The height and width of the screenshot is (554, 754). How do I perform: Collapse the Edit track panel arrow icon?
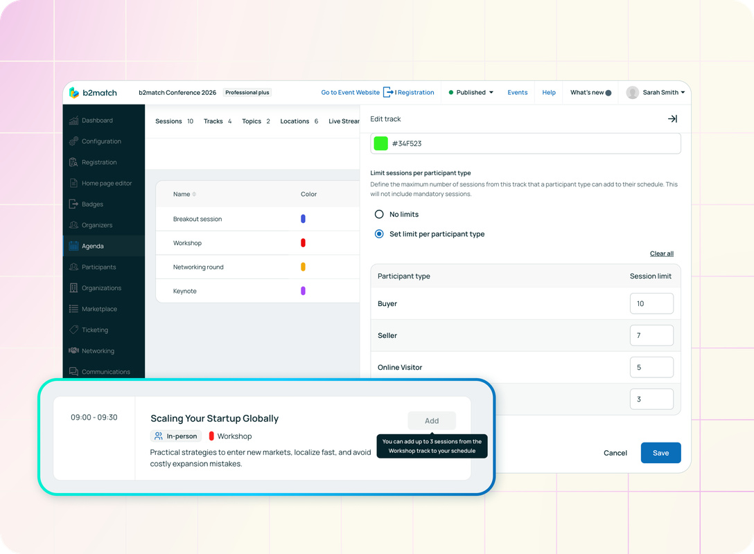pos(672,119)
